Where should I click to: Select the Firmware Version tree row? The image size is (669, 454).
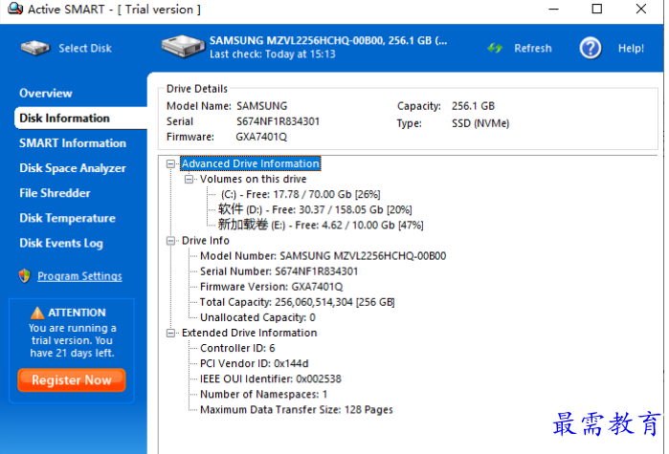(x=272, y=287)
